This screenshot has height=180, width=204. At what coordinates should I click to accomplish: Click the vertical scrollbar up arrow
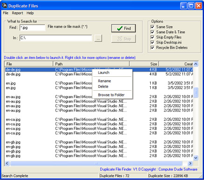pyautogui.click(x=196, y=64)
